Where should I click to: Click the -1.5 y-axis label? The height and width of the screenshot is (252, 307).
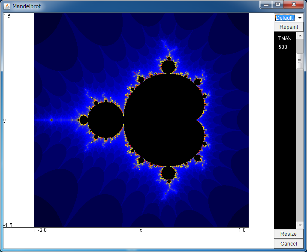8,225
